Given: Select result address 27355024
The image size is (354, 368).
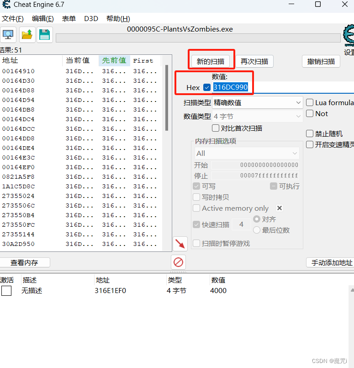Looking at the screenshot, I should (x=18, y=196).
